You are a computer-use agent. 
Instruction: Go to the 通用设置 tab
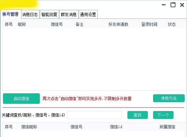(x=88, y=14)
